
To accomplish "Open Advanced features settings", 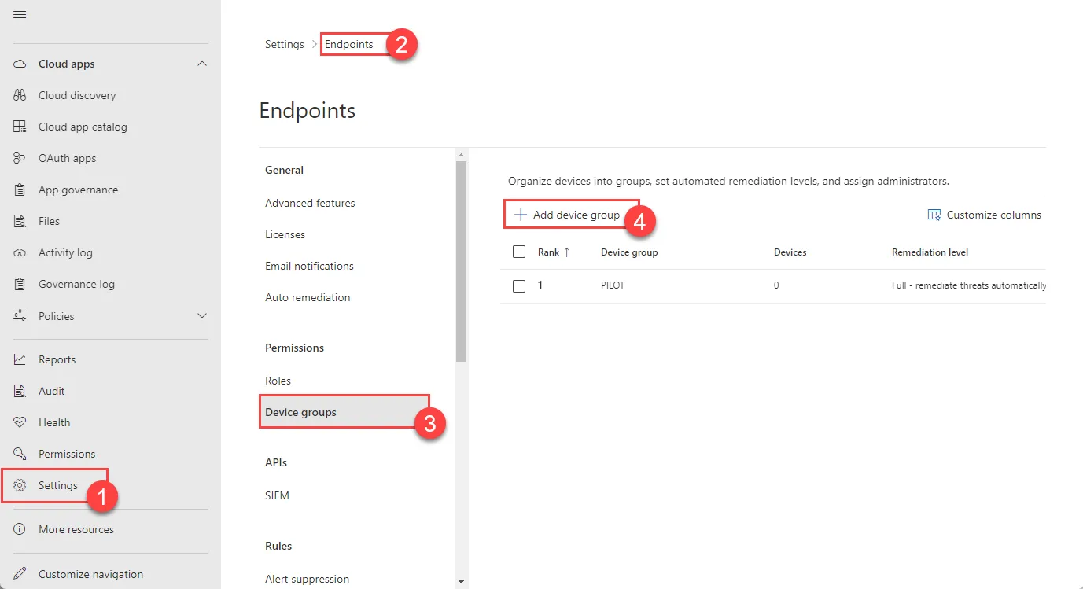I will [x=310, y=203].
